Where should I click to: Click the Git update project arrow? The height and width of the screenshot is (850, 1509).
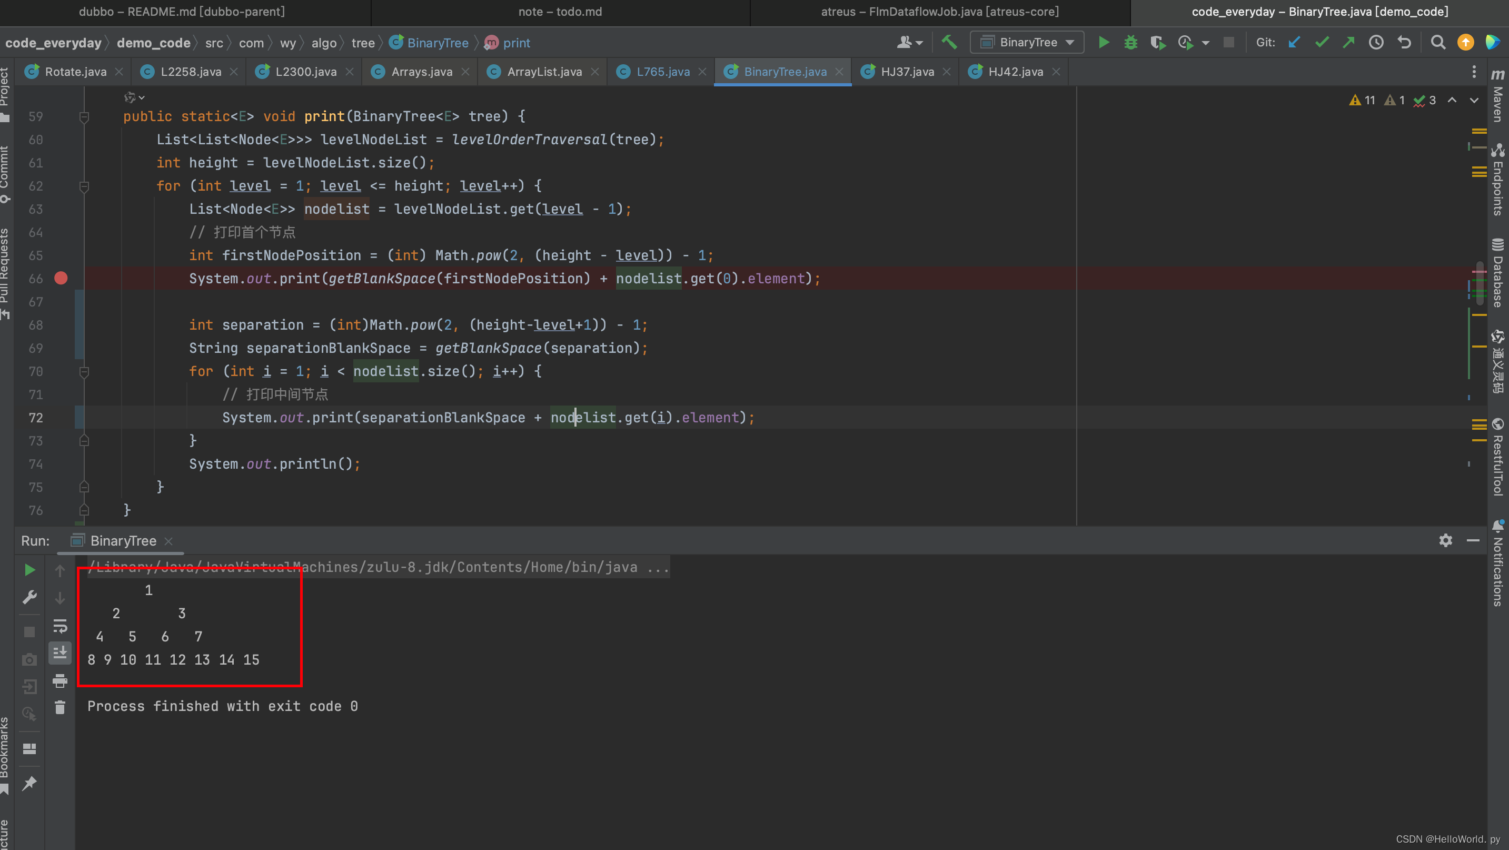[x=1295, y=42]
